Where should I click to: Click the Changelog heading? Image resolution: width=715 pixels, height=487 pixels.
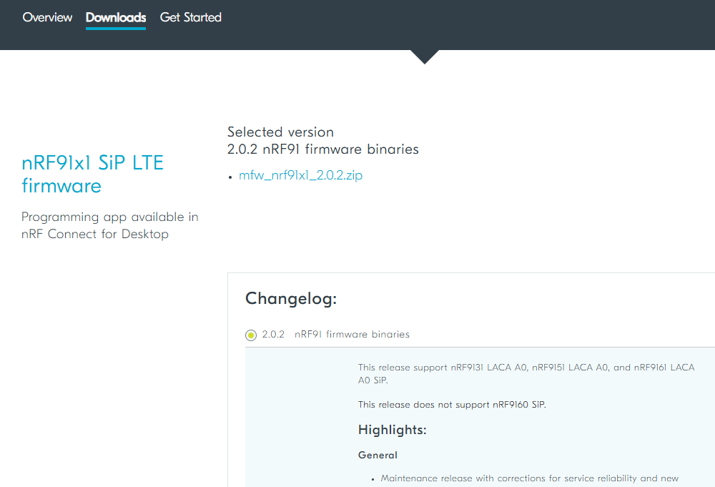click(x=291, y=299)
